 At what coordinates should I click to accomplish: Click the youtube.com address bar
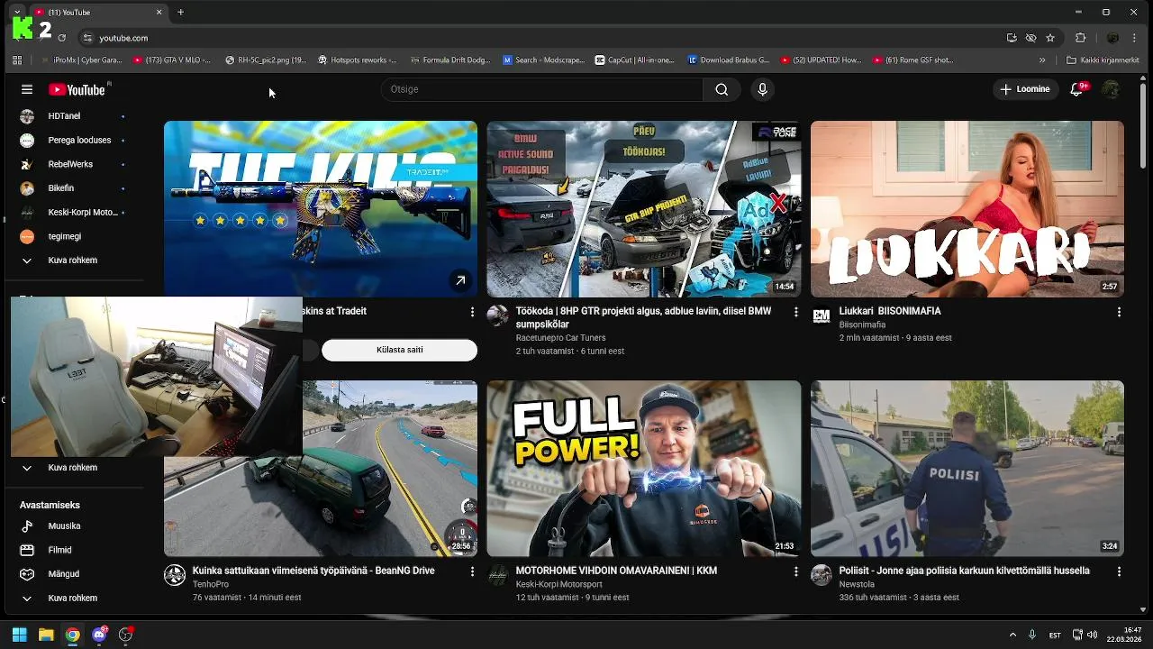(x=540, y=38)
